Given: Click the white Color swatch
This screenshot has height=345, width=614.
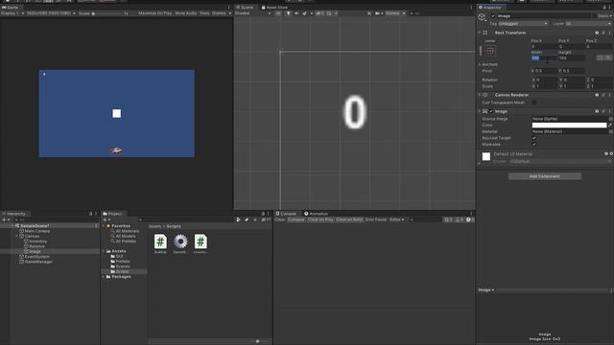Looking at the screenshot, I should (569, 126).
